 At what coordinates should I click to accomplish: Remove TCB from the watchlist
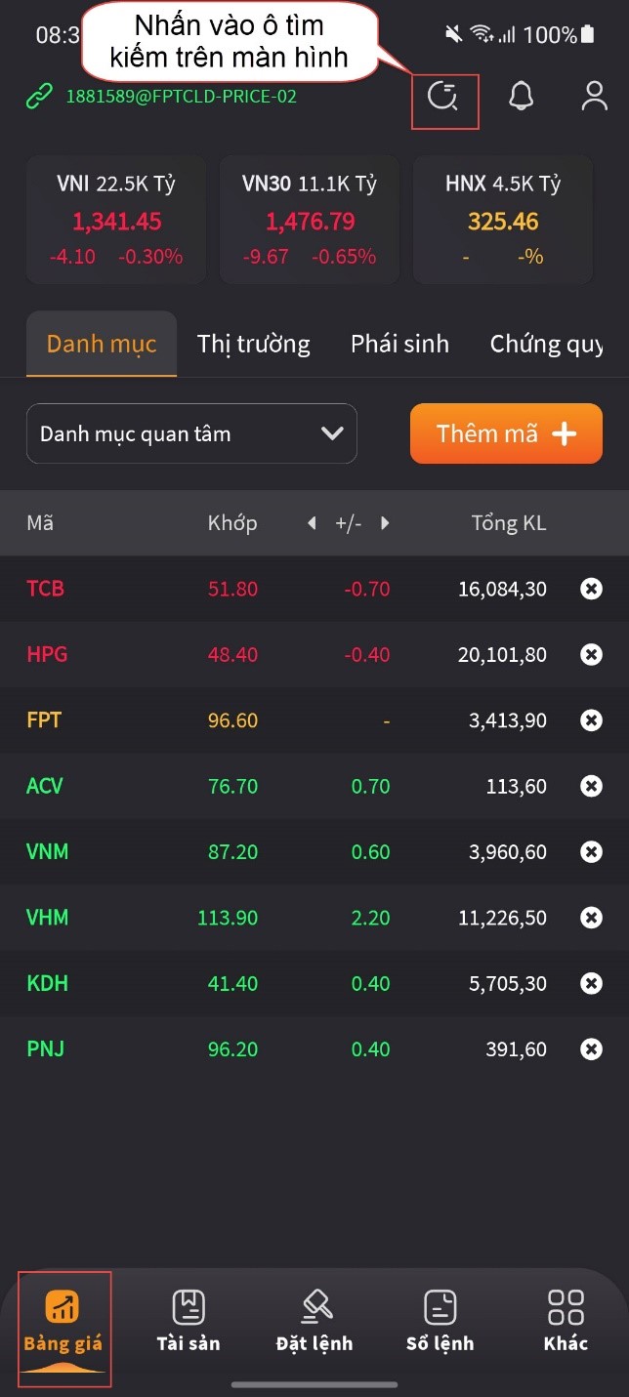(591, 589)
